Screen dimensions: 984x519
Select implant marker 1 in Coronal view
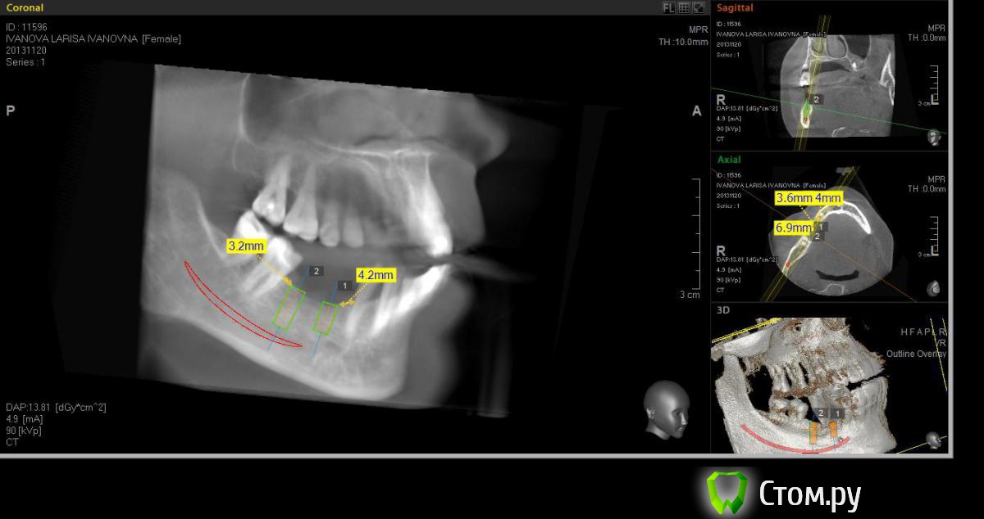(x=344, y=285)
